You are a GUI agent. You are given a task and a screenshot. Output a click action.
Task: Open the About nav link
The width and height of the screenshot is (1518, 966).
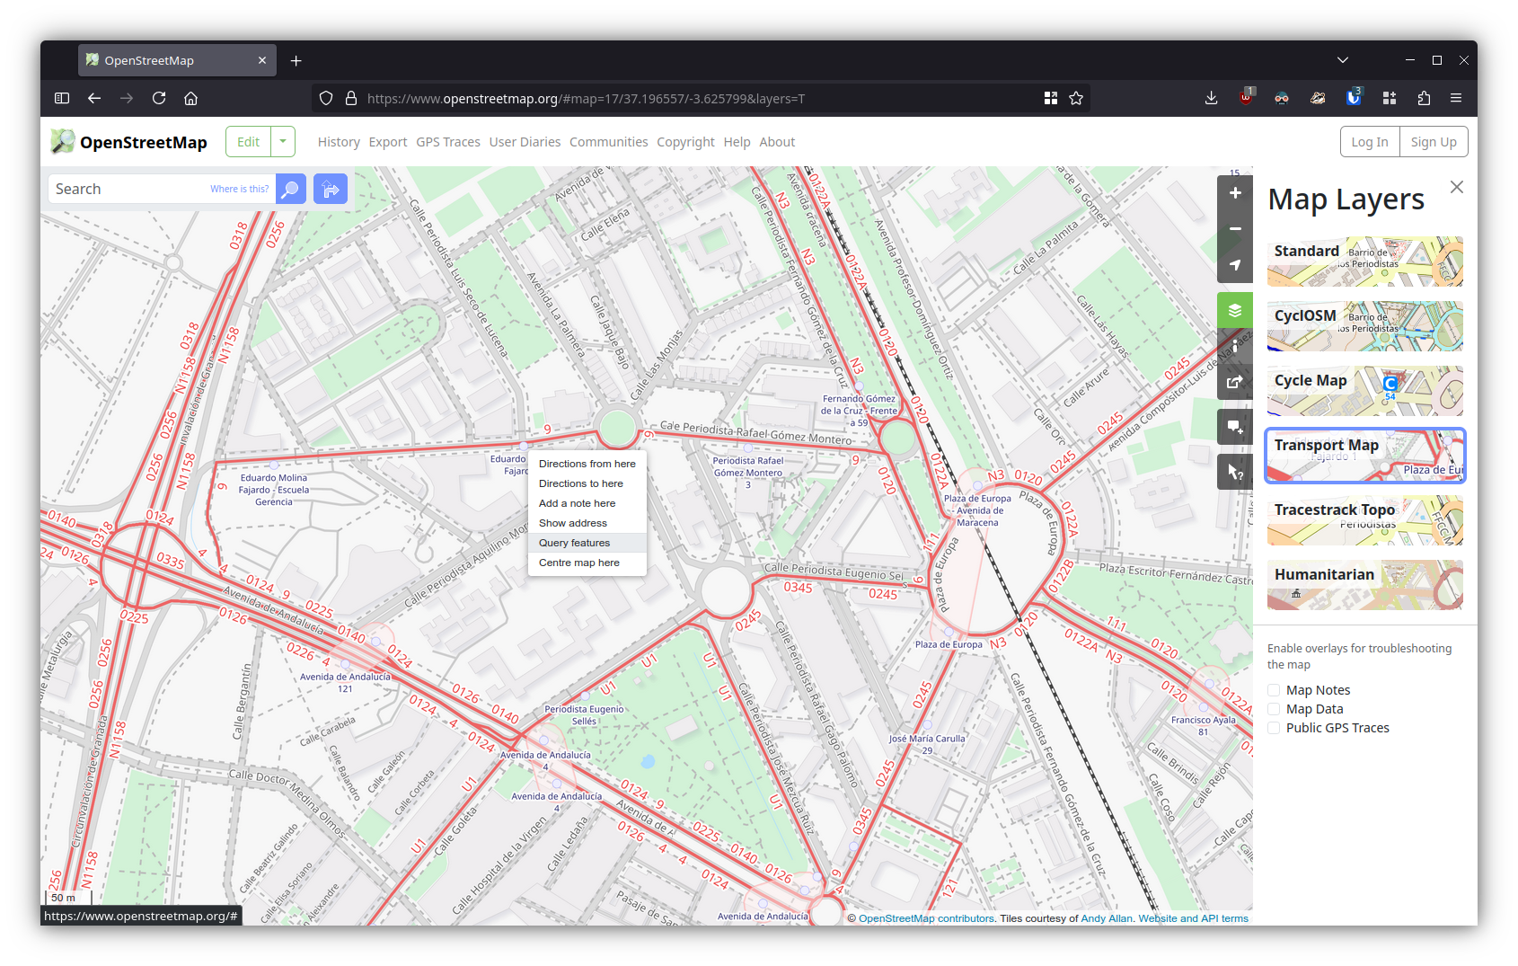point(777,142)
